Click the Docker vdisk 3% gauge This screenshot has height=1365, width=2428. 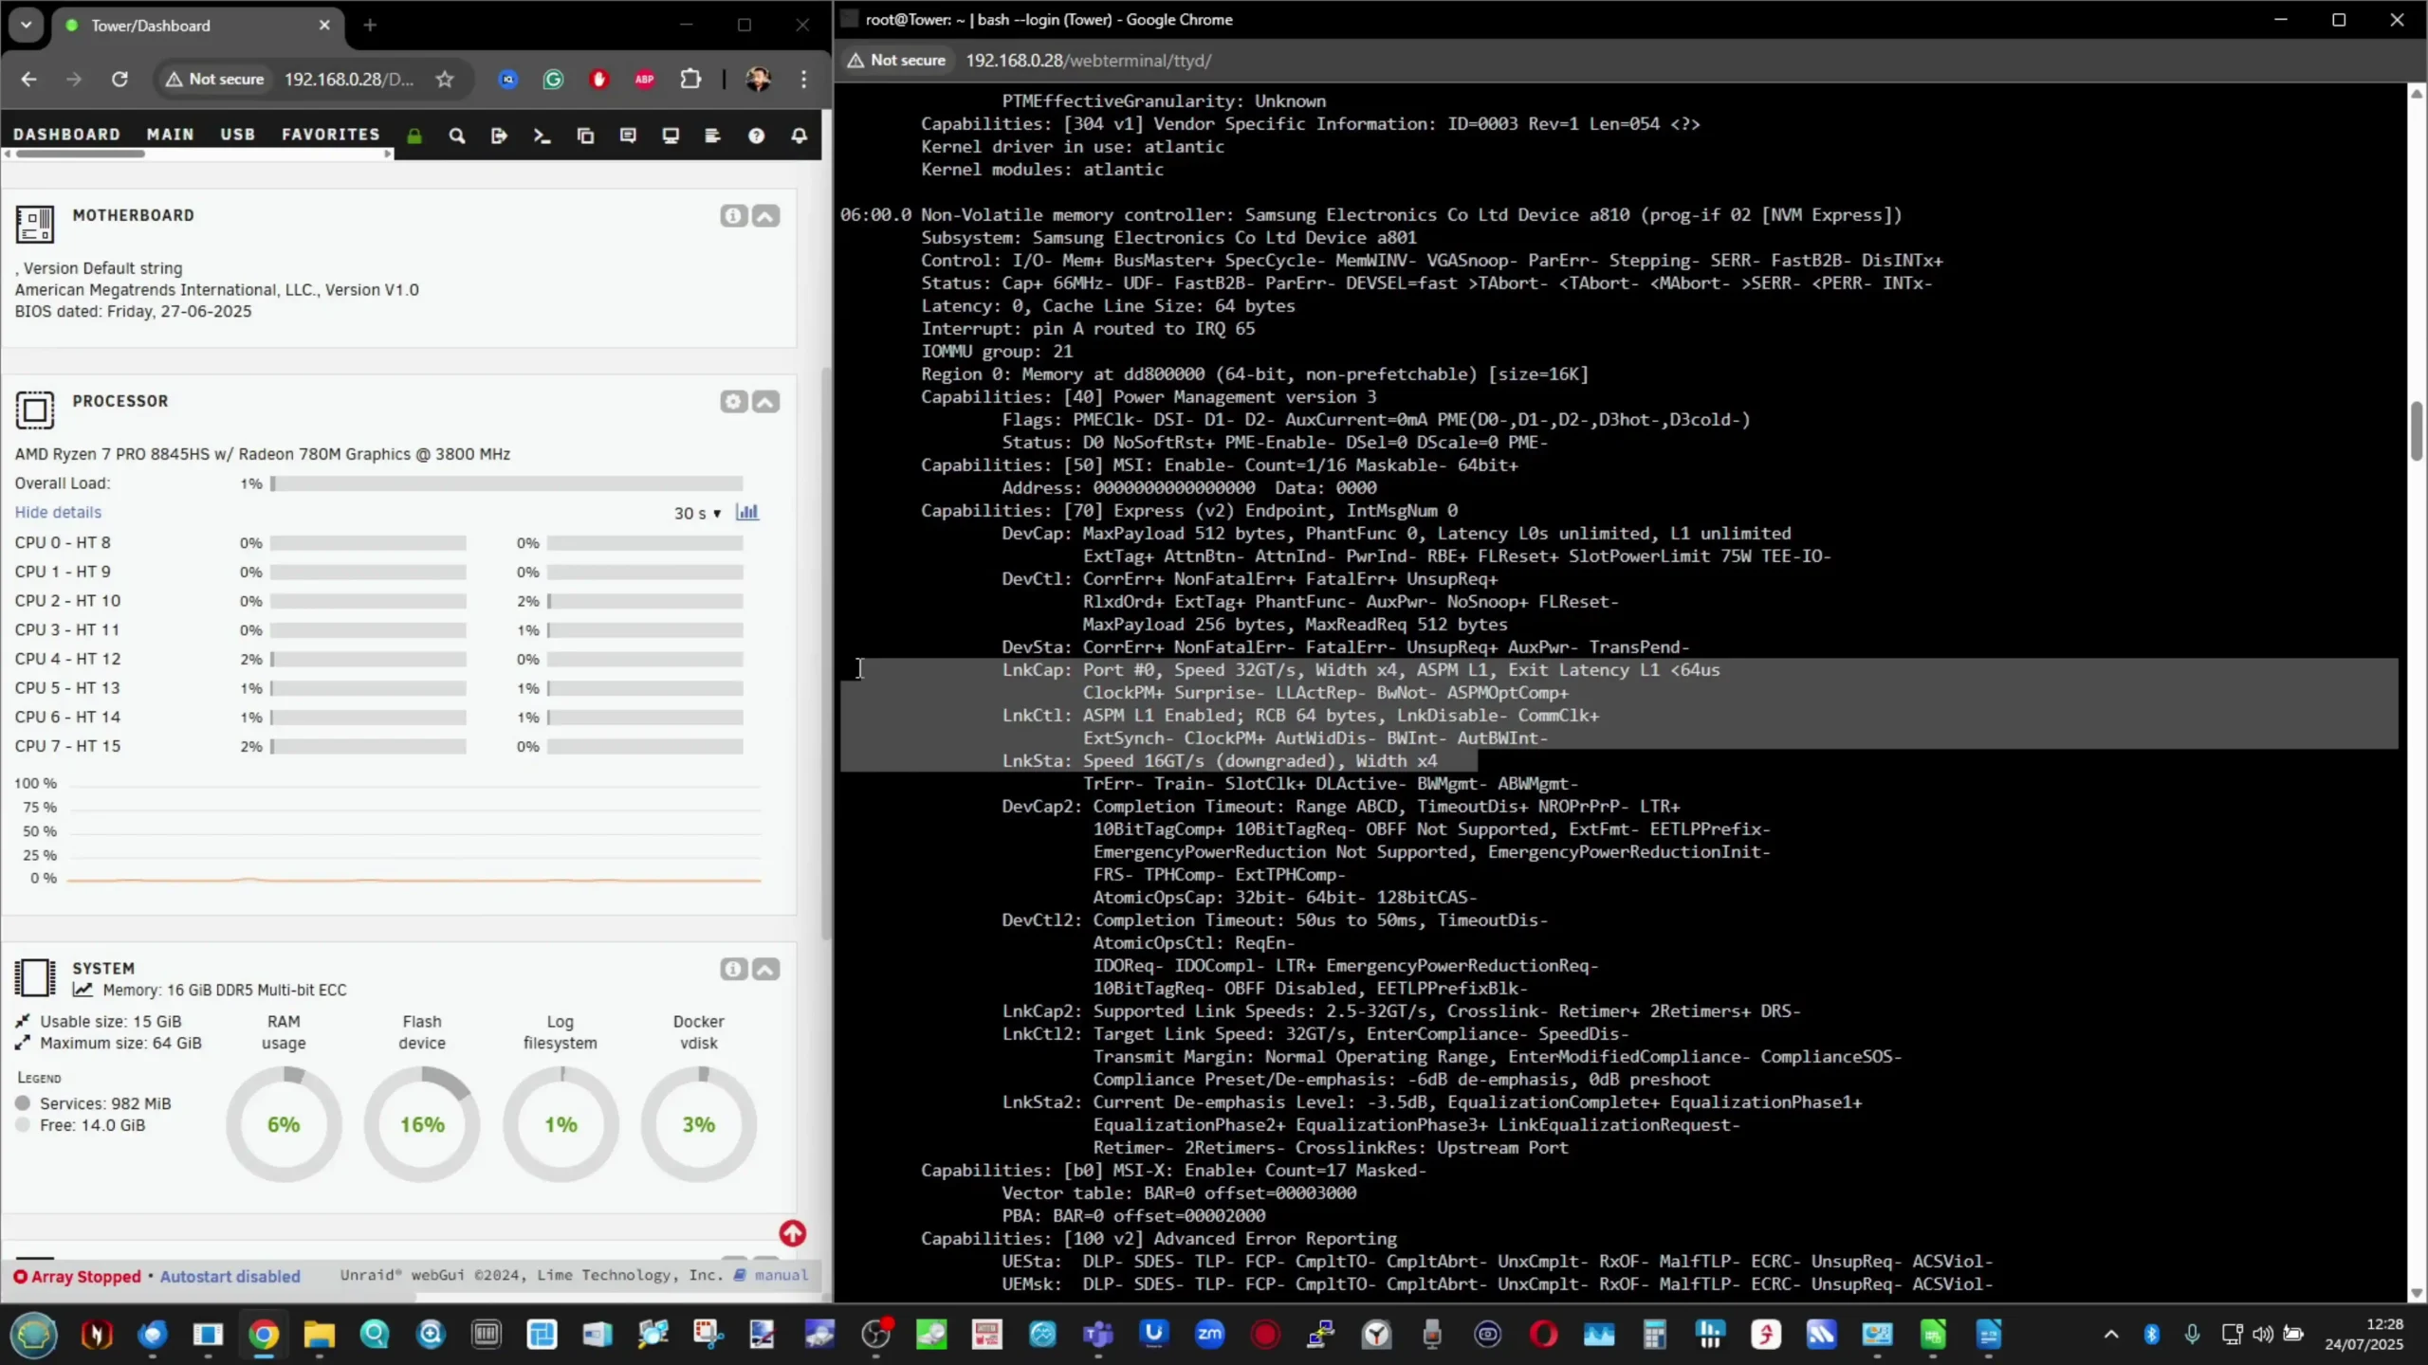click(699, 1124)
